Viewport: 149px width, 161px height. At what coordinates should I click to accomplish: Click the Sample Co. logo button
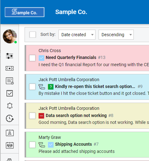click(25, 12)
